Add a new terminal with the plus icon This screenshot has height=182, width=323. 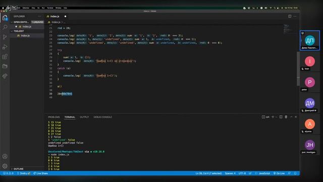[273, 117]
